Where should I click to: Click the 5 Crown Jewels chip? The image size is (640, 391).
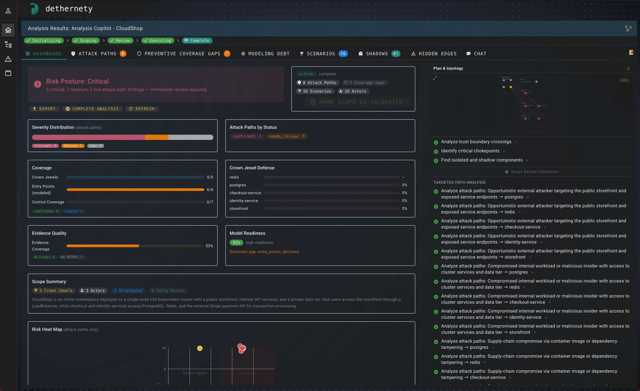point(54,291)
